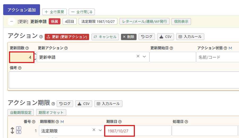Click help icon beside 更新アクション label
239x138 pixels.
pos(66,48)
